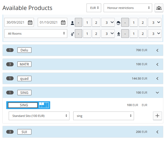
Task: Open the EUR currency dropdown
Action: [x=94, y=8]
